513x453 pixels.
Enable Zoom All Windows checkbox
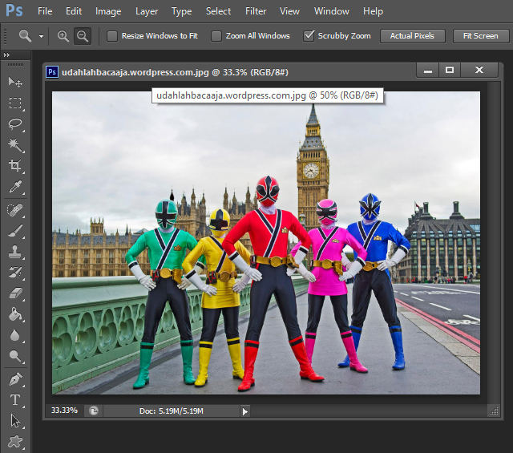(x=216, y=36)
